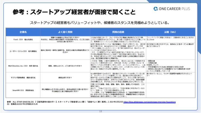The image size is (201, 113).
Task: Click the ONE CAREER PLUS brand text
Action: tap(174, 9)
